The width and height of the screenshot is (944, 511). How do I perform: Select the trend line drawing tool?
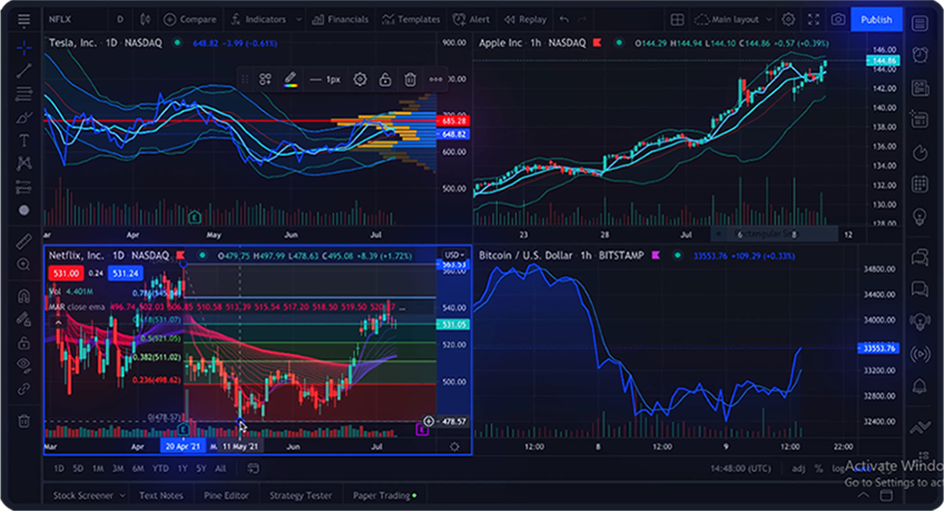click(x=24, y=71)
